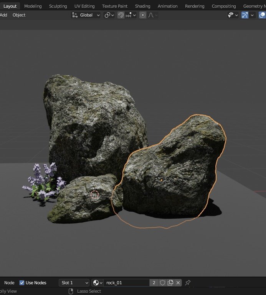Open the Sculpting workspace tab

58,6
